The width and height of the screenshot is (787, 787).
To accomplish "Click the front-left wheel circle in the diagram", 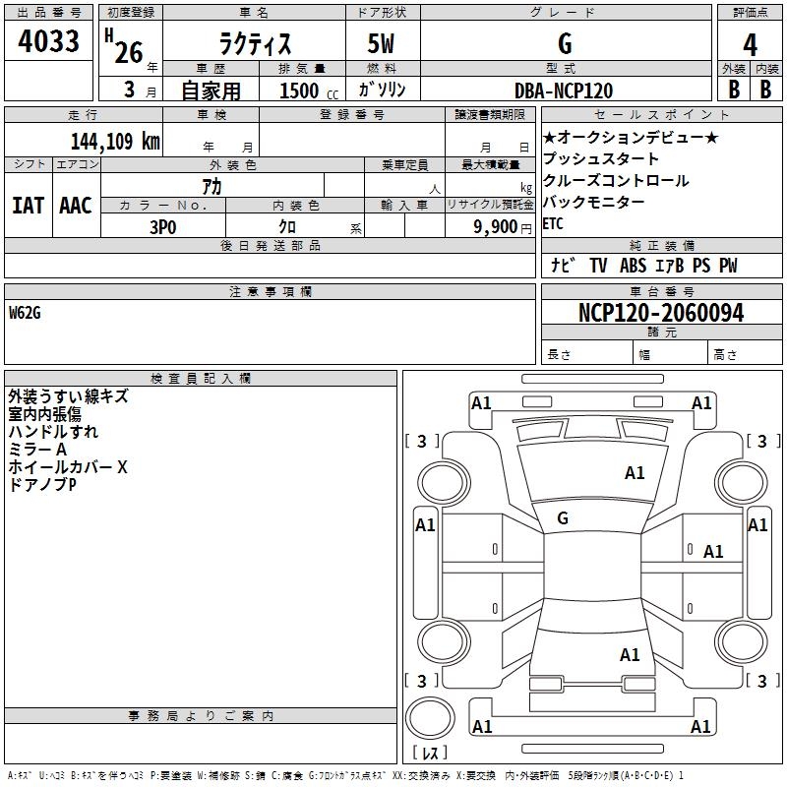I will click(444, 483).
